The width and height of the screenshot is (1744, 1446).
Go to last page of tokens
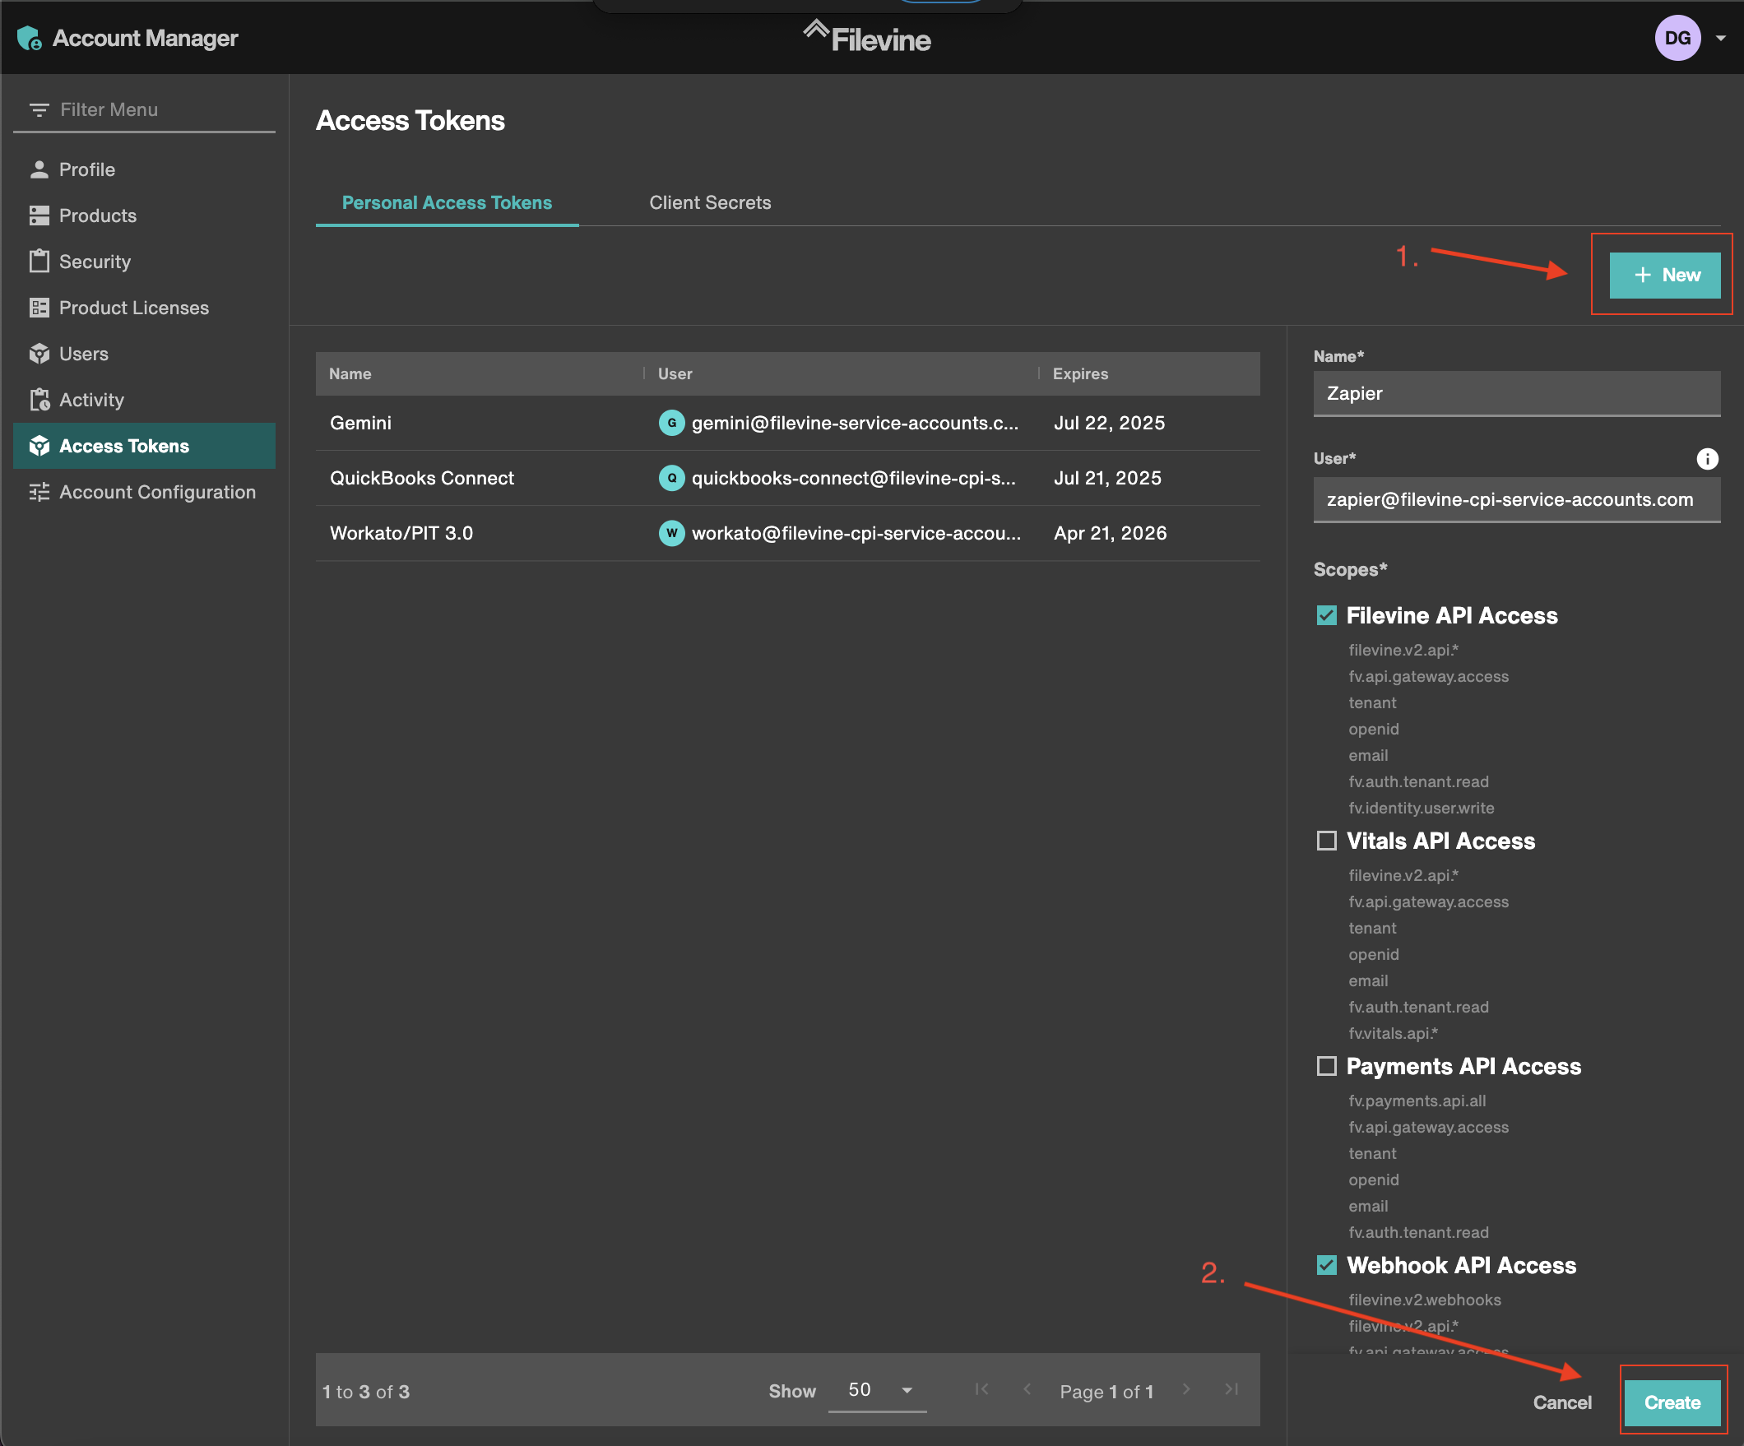coord(1231,1389)
